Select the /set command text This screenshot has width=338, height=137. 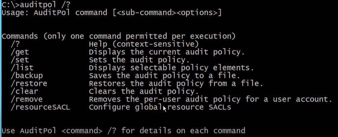tap(20, 59)
